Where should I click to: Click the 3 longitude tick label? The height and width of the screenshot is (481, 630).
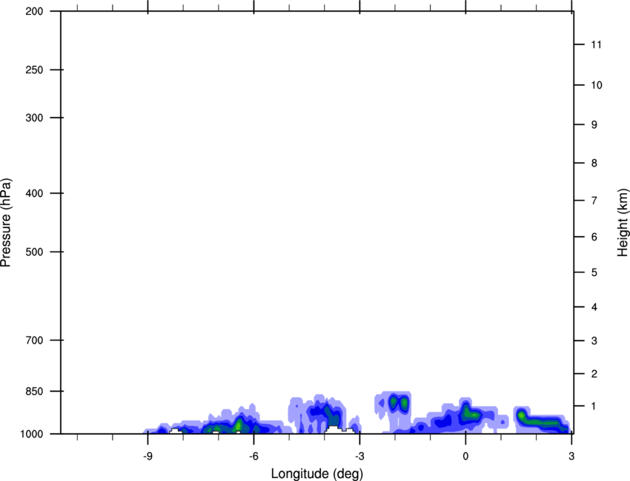point(571,456)
